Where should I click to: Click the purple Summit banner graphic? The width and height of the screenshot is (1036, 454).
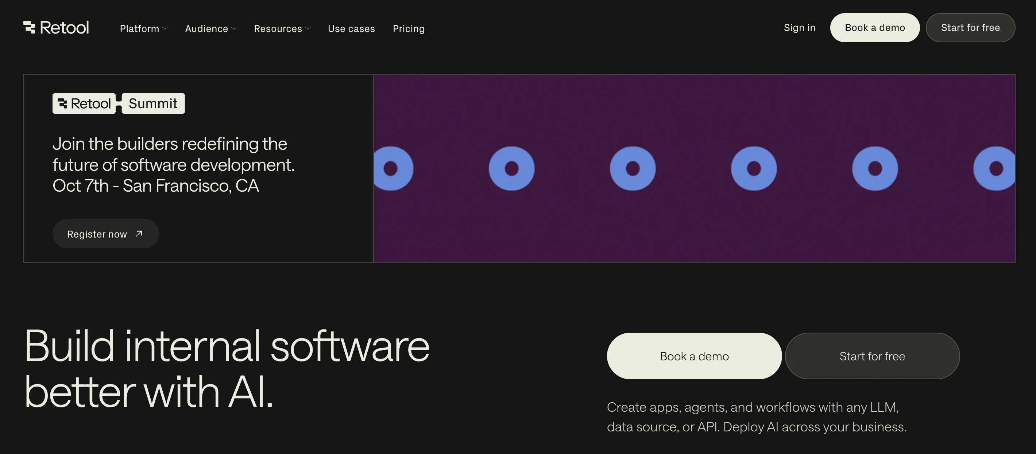pyautogui.click(x=694, y=168)
